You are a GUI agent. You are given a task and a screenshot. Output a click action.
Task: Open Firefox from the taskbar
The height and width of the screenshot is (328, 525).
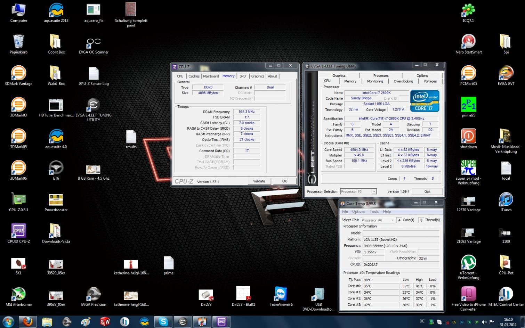pyautogui.click(x=28, y=322)
